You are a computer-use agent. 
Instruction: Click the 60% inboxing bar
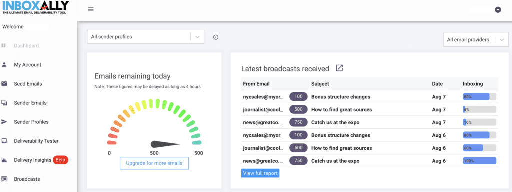click(479, 148)
